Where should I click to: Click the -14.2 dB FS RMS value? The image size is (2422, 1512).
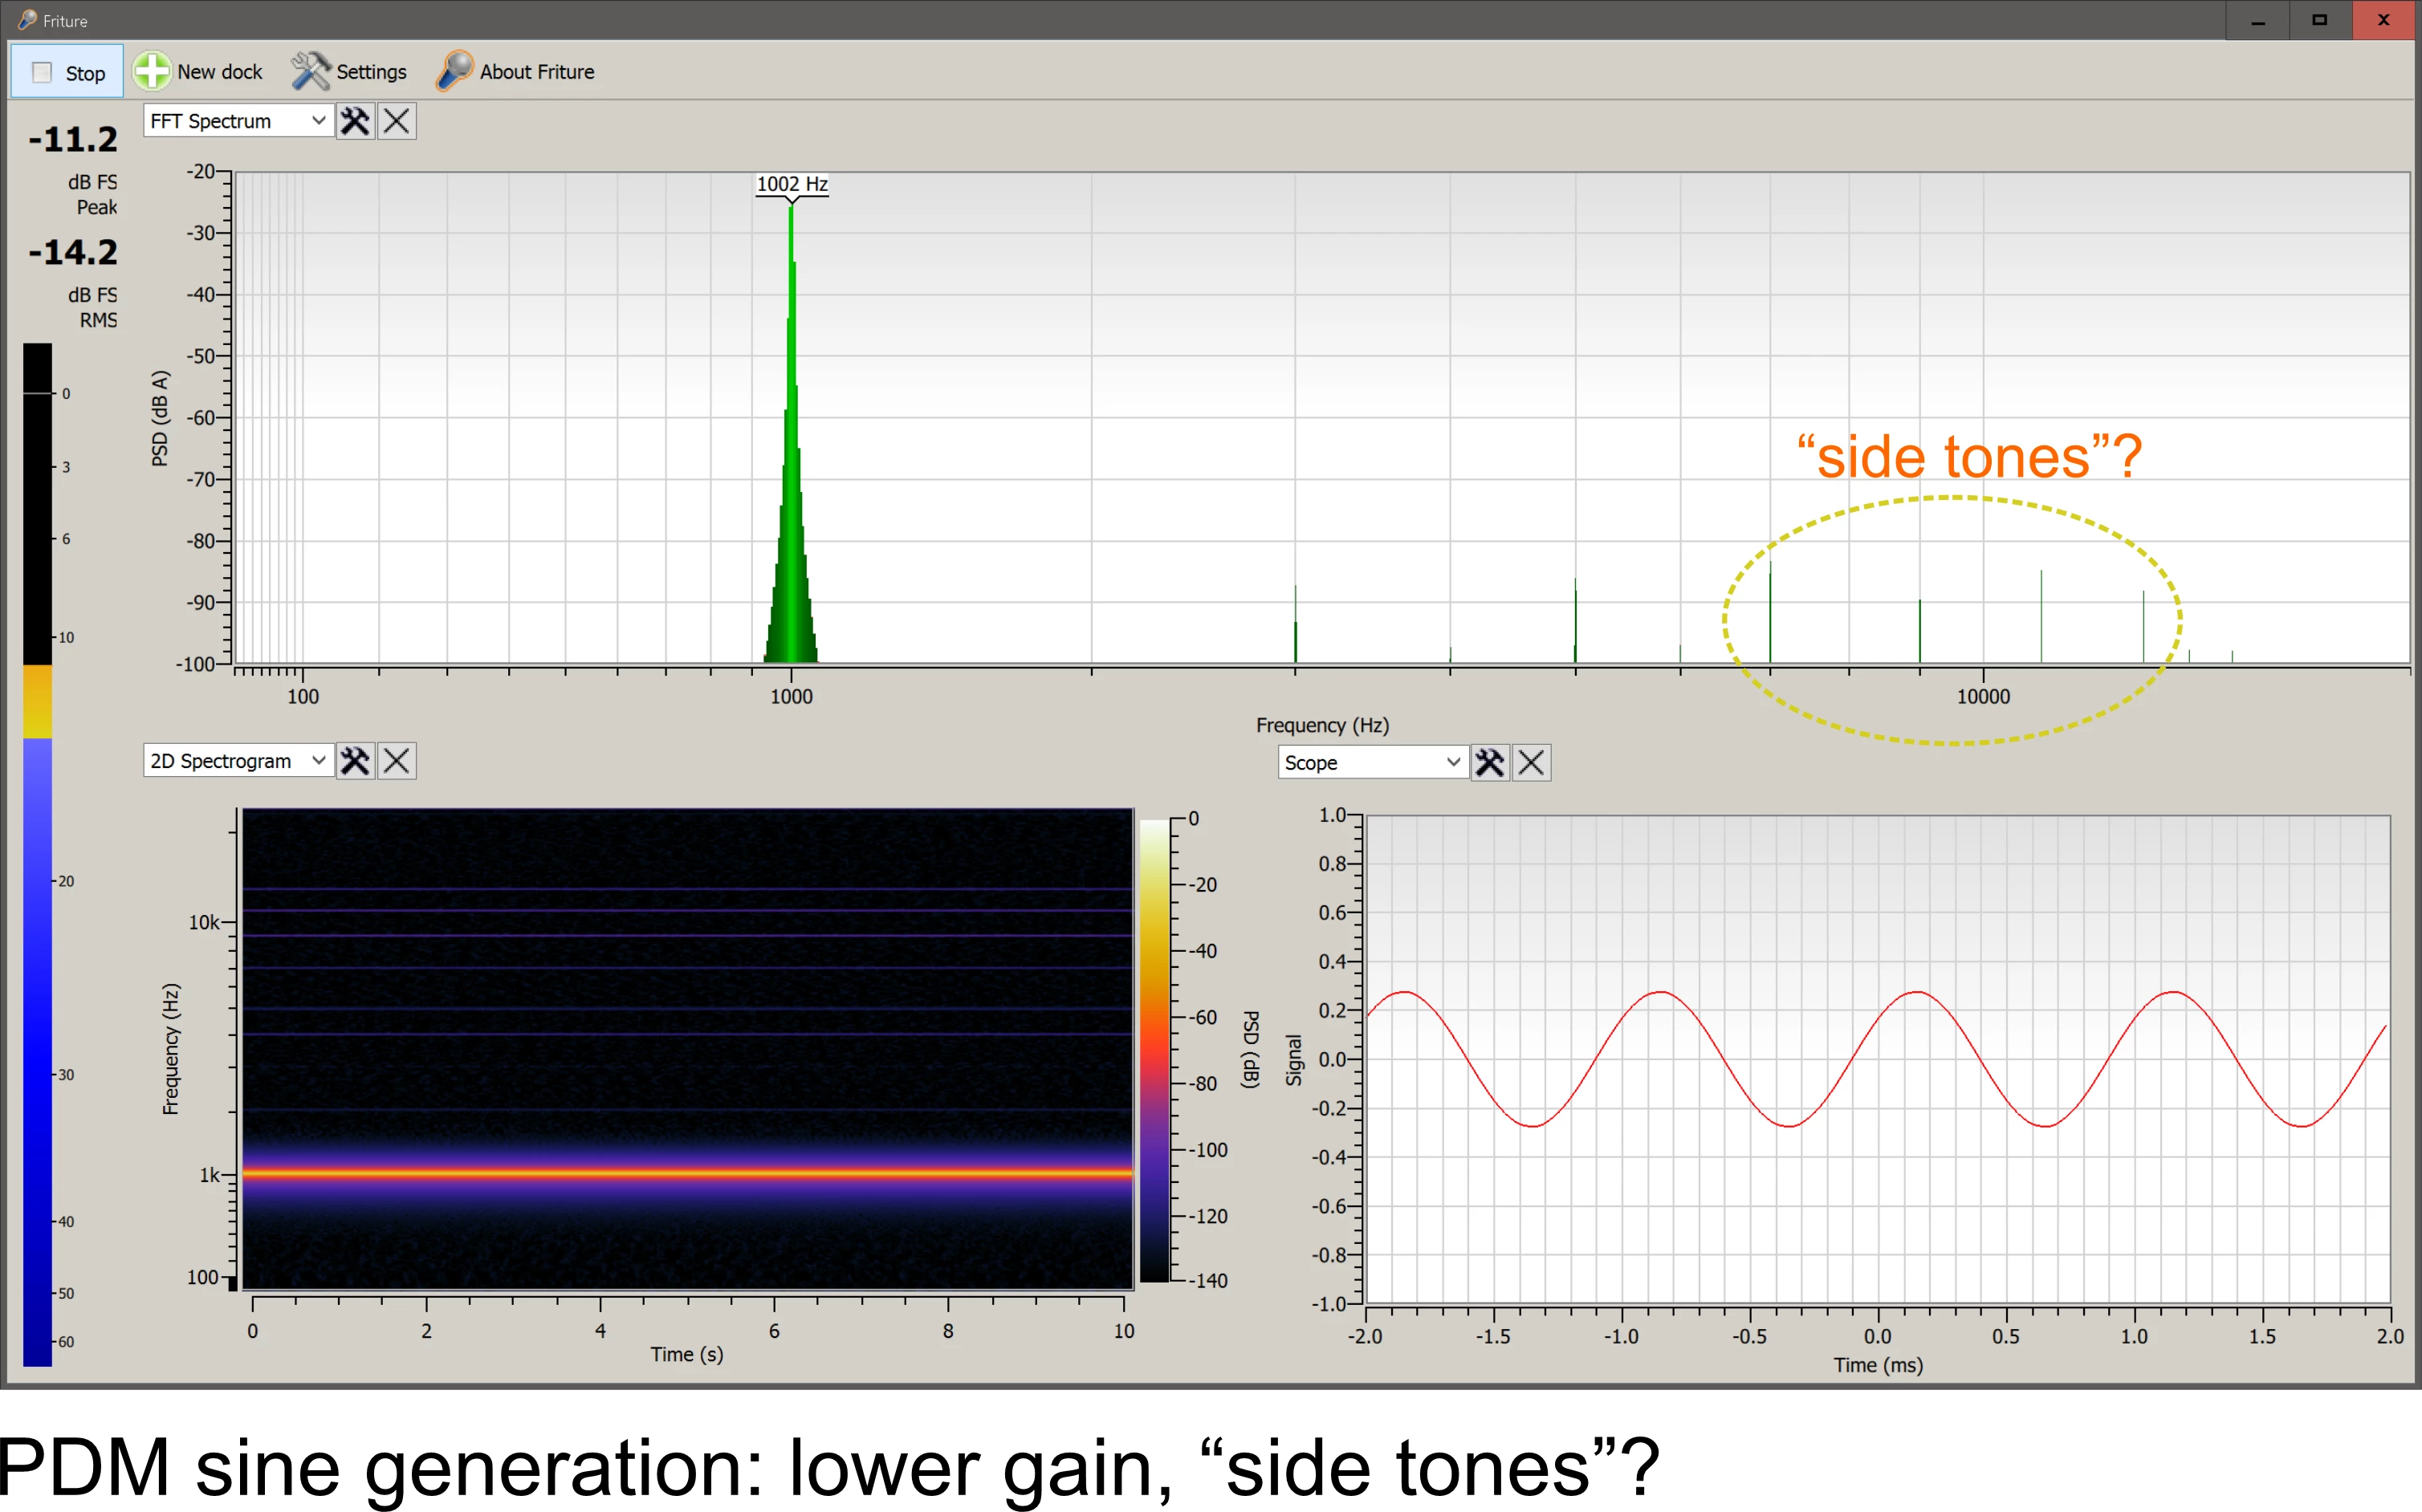click(x=73, y=253)
